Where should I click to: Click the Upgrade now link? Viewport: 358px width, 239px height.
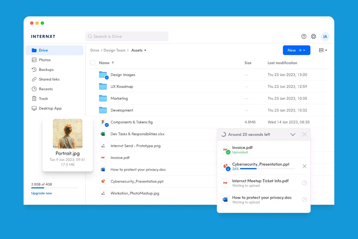[41, 193]
